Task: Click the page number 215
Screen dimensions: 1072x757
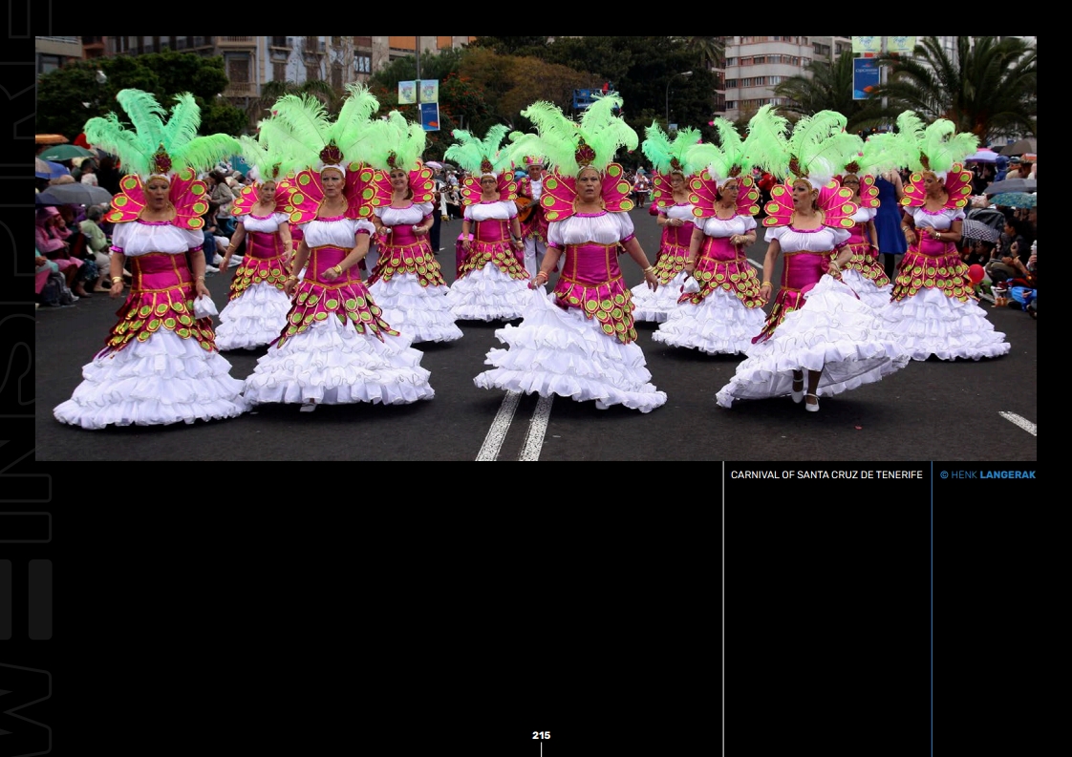Action: tap(541, 735)
